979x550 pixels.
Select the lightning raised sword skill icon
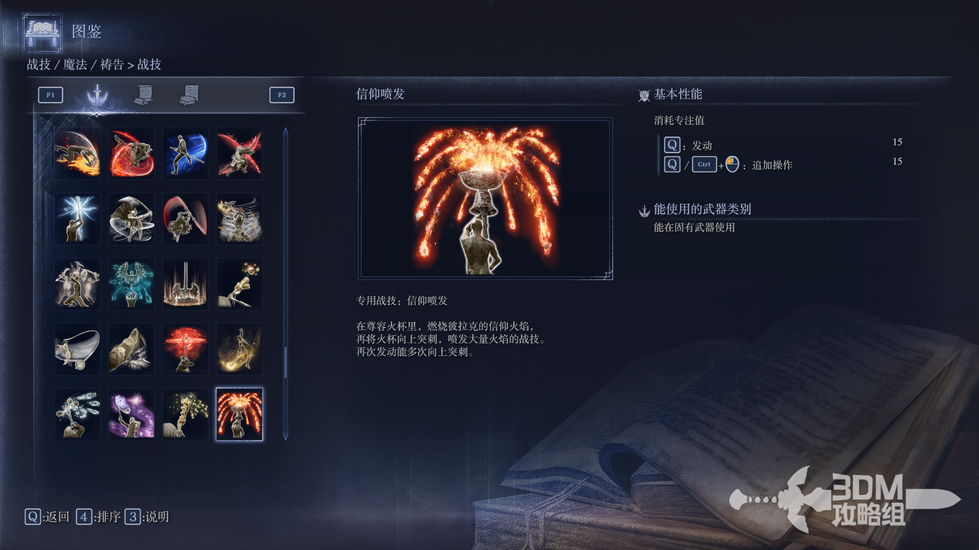78,219
